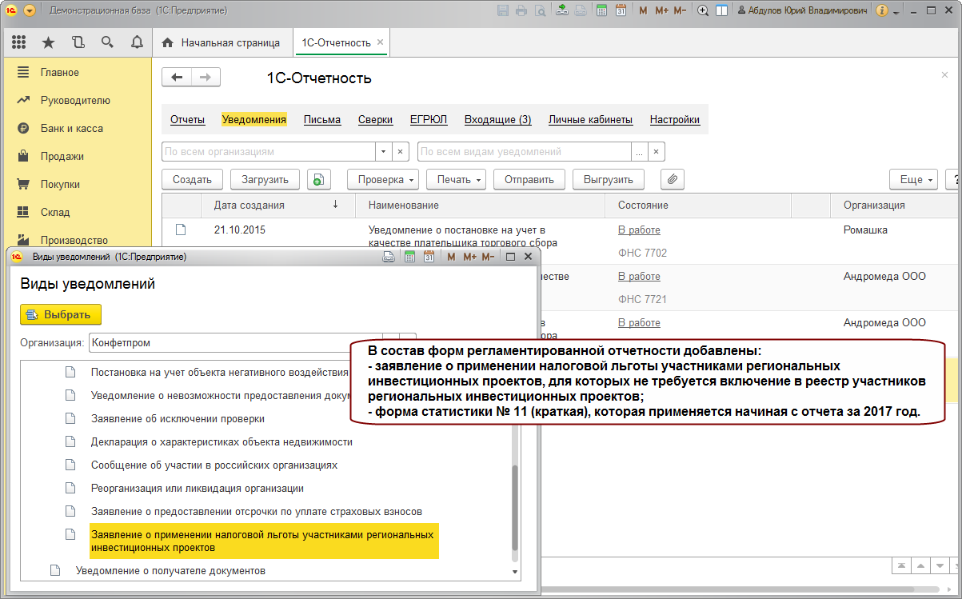This screenshot has height=599, width=962.
Task: Click the Отправить button
Action: pyautogui.click(x=529, y=180)
